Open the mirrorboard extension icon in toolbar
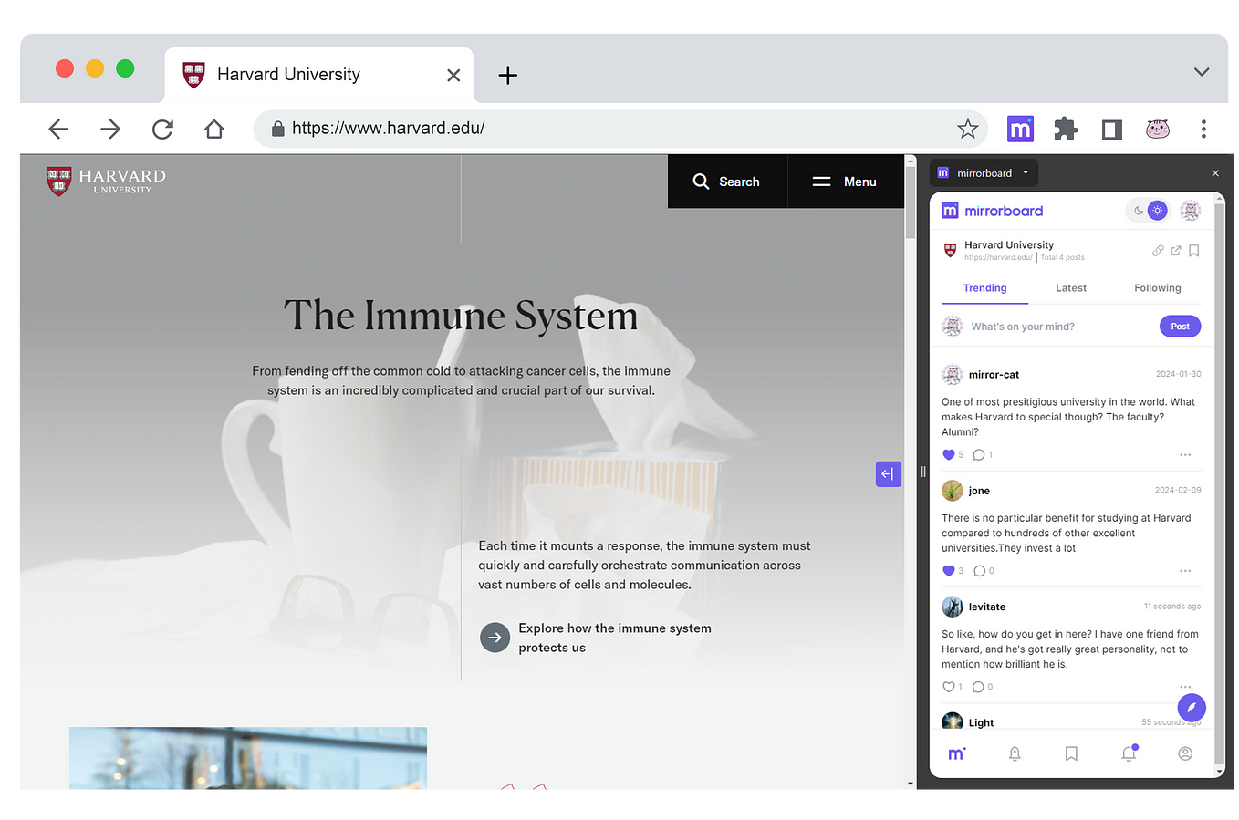 point(1020,130)
